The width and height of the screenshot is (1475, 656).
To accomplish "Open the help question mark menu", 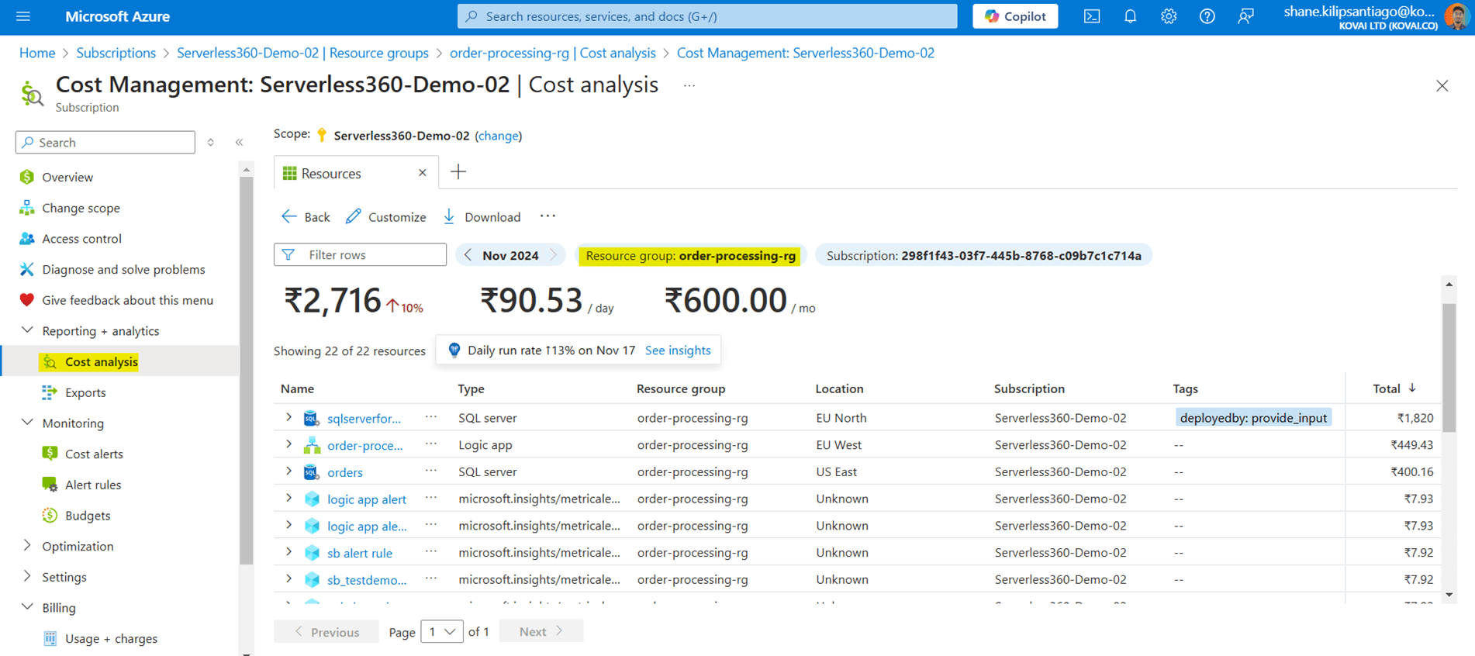I will click(x=1207, y=16).
